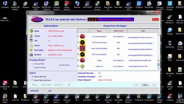Toggle Reboot After Finish checkbox
Viewport: 184px width, 104px height.
click(32, 77)
